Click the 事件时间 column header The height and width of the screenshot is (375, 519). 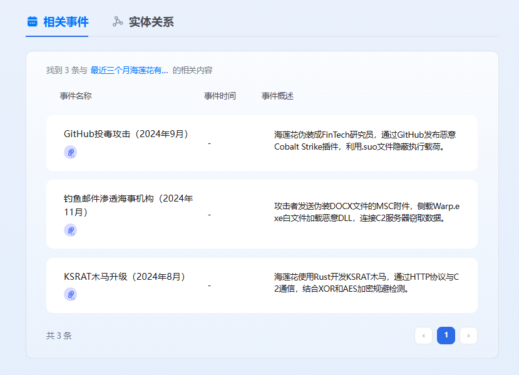click(220, 96)
